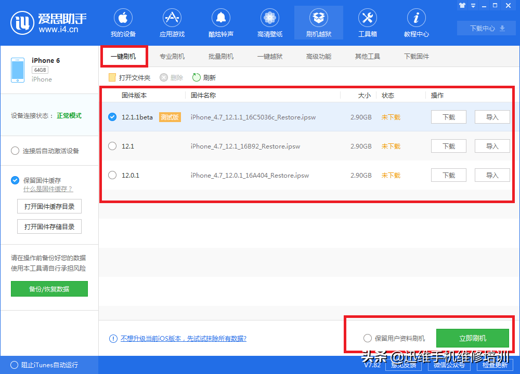Click the shirt theme icon in title bar
This screenshot has width=520, height=374.
tap(462, 5)
